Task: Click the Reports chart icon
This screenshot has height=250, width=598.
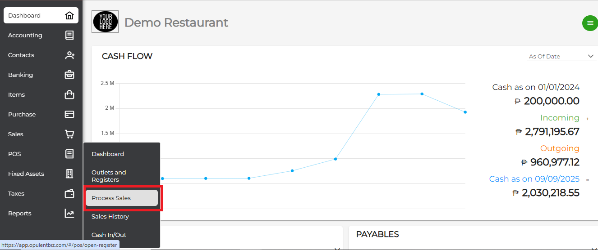Action: click(x=69, y=214)
